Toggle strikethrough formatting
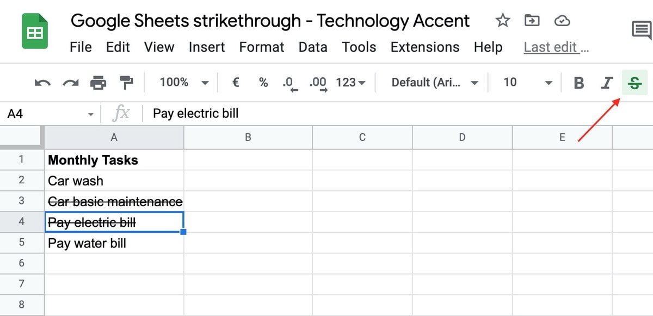 click(634, 83)
